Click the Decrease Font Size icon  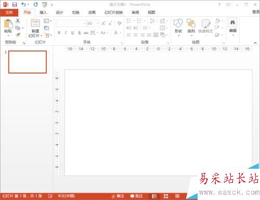pyautogui.click(x=110, y=23)
